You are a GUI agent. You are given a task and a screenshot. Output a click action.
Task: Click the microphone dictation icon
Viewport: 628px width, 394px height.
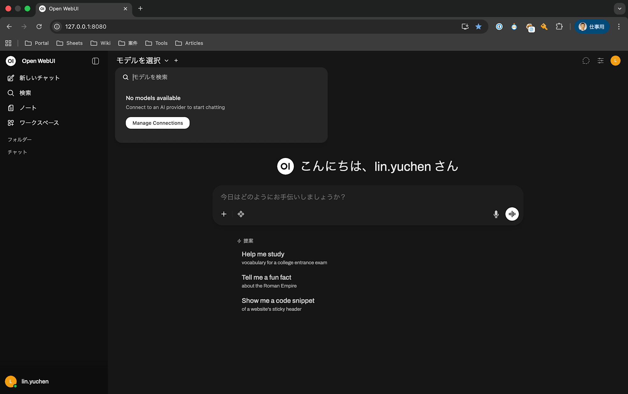click(x=496, y=214)
